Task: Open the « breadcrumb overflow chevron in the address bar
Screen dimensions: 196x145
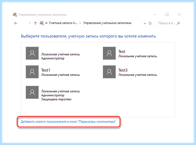Action: [x=46, y=23]
